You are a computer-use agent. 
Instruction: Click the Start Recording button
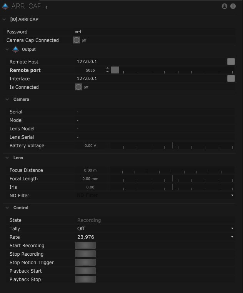pyautogui.click(x=86, y=245)
